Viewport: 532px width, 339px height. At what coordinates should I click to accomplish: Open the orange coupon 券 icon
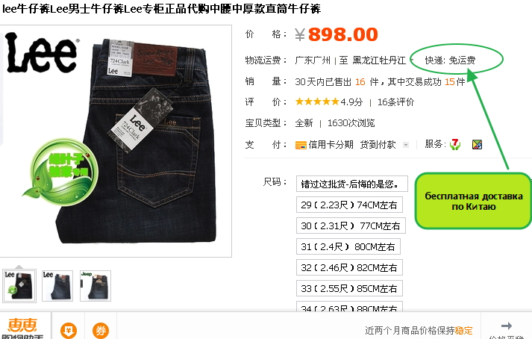click(x=101, y=330)
